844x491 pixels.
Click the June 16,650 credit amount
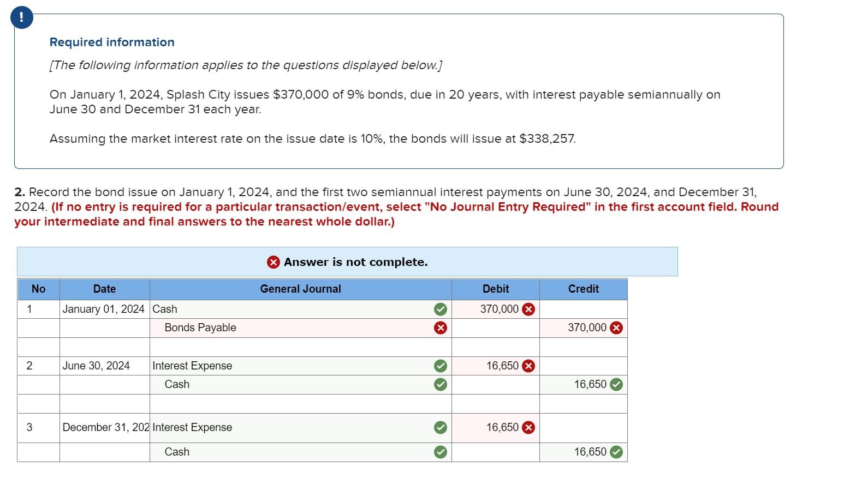590,384
